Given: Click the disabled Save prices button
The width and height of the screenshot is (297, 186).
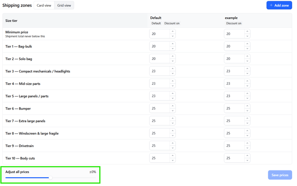Looking at the screenshot, I should (x=280, y=175).
